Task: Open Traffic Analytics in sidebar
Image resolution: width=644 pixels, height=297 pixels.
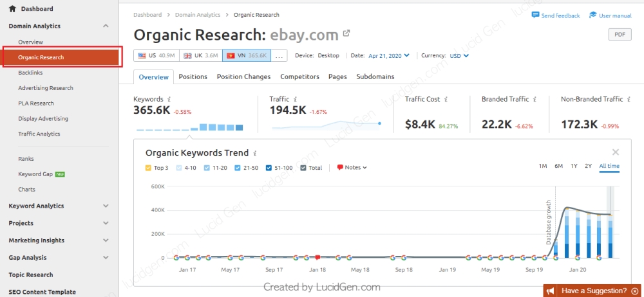Action: (x=39, y=134)
